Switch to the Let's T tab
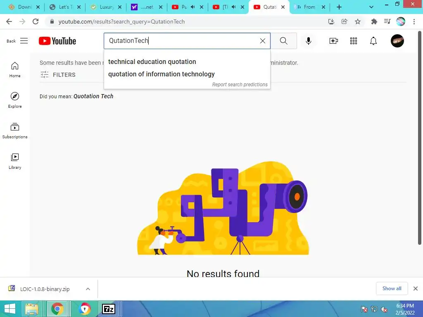The image size is (423, 317). click(x=65, y=7)
